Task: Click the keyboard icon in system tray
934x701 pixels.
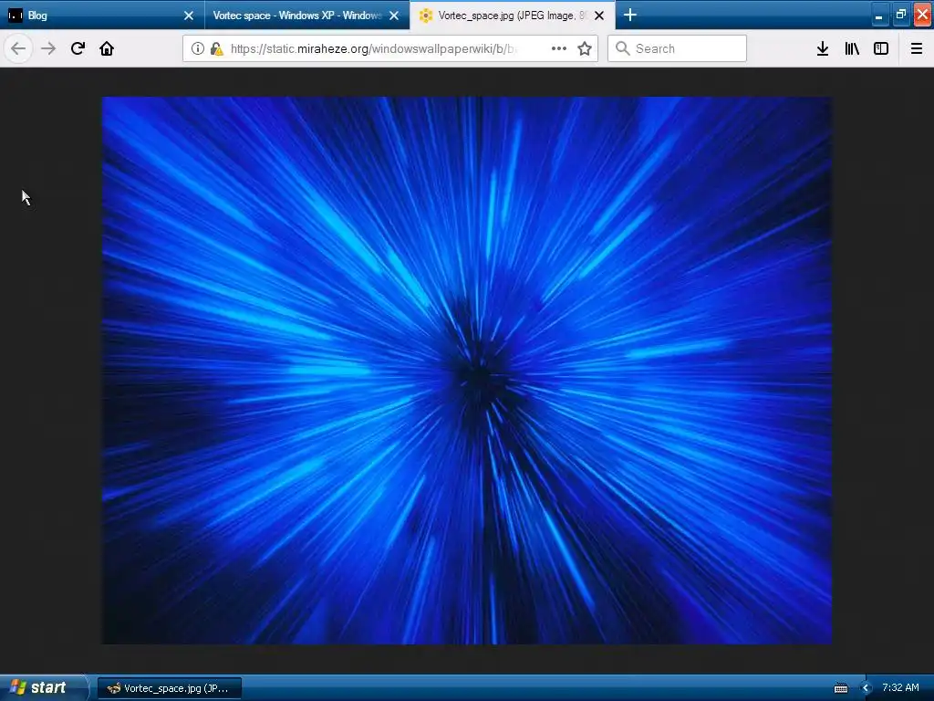Action: [x=840, y=688]
